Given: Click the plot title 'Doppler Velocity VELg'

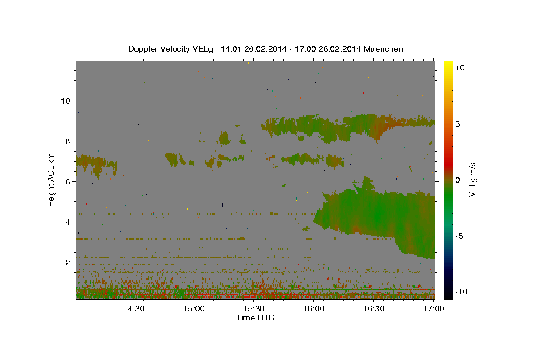Looking at the screenshot, I should (x=171, y=49).
